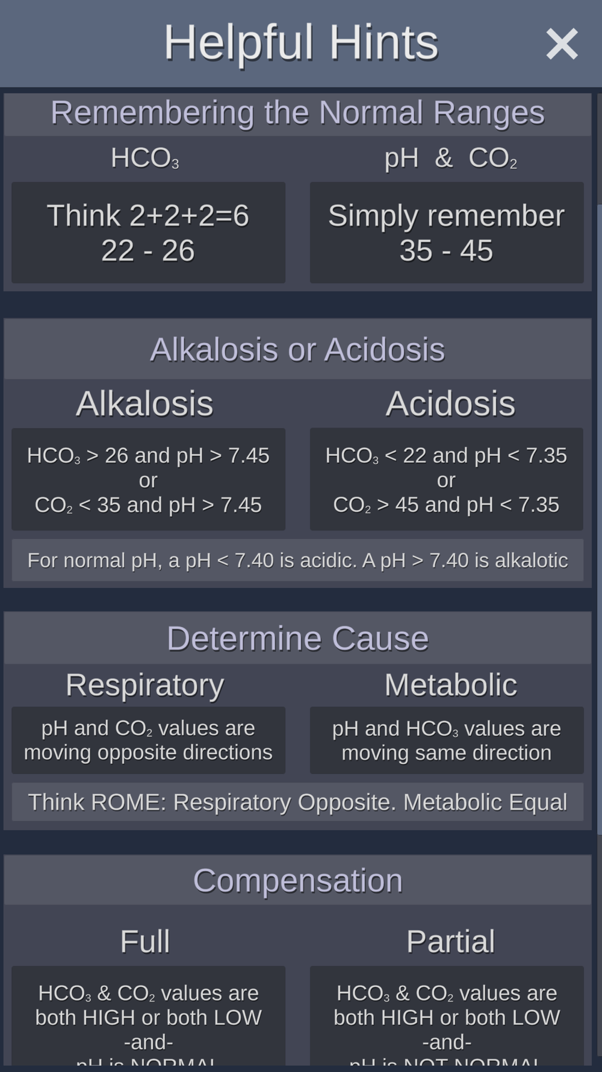This screenshot has height=1072, width=602.
Task: Select the Acidosis column heading
Action: point(450,403)
